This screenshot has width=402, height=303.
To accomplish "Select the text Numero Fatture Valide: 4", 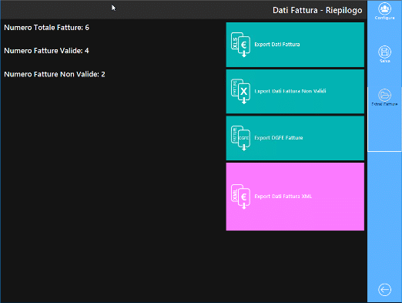I will tap(46, 51).
